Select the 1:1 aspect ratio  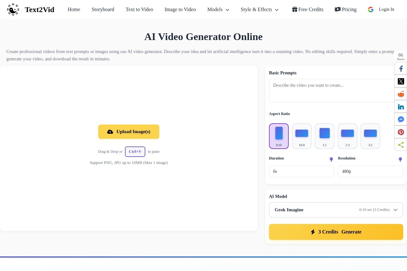coord(325,136)
